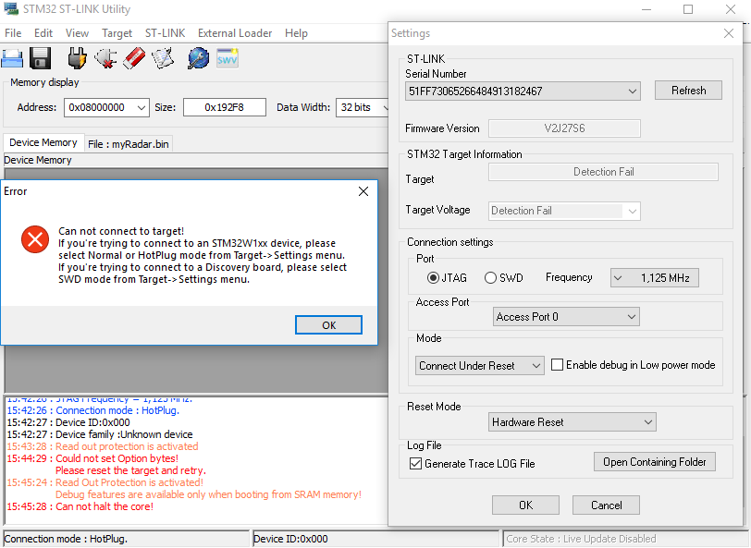This screenshot has width=751, height=548.
Task: Click the Firmware Version field V2J27S6
Action: 564,128
